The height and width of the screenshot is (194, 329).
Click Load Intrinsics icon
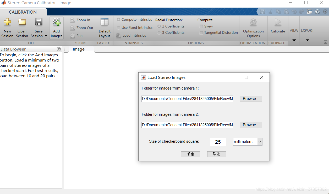118,35
